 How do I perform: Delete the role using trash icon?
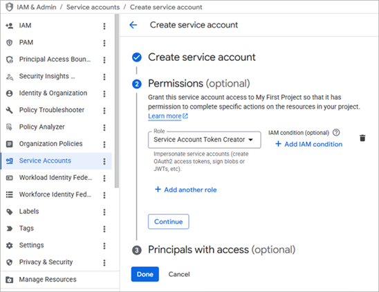coord(362,138)
